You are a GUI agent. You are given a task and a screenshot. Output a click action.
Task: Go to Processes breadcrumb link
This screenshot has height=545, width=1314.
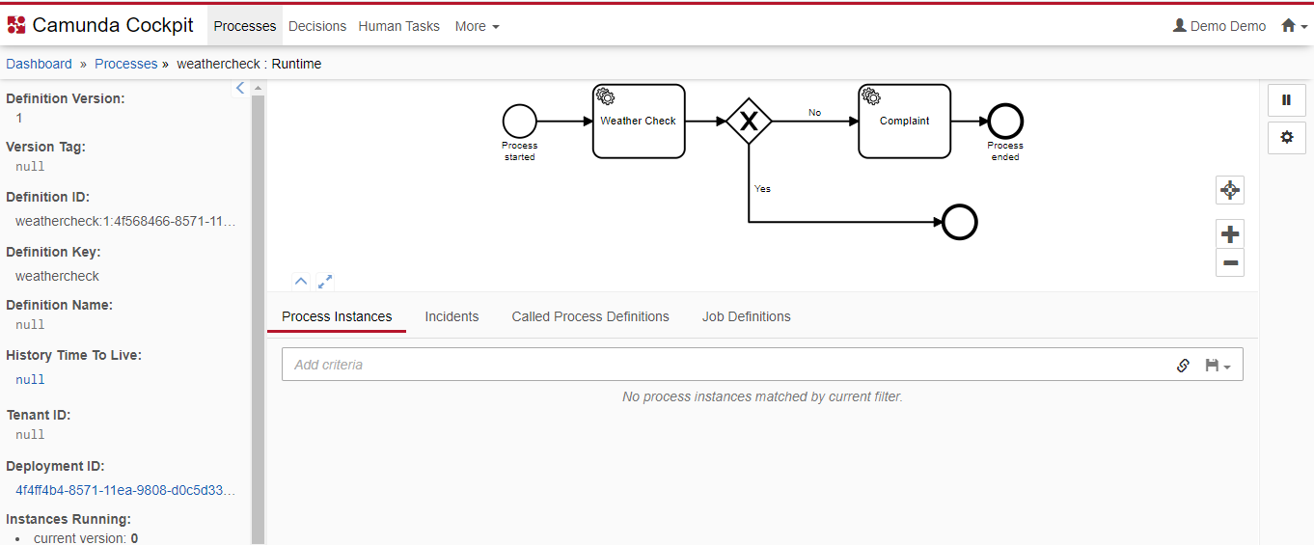126,64
